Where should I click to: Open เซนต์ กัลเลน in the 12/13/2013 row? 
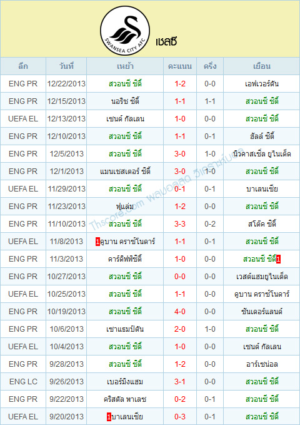click(125, 119)
